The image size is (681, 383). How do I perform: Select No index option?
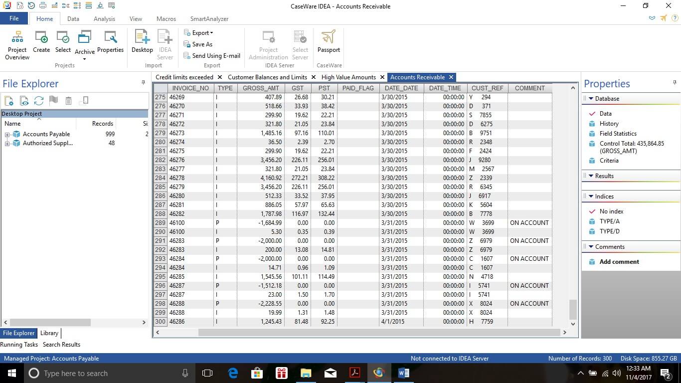tap(611, 211)
